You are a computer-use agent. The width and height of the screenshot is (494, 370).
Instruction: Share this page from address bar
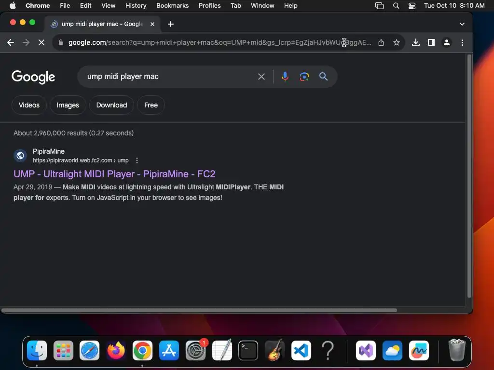click(x=381, y=42)
